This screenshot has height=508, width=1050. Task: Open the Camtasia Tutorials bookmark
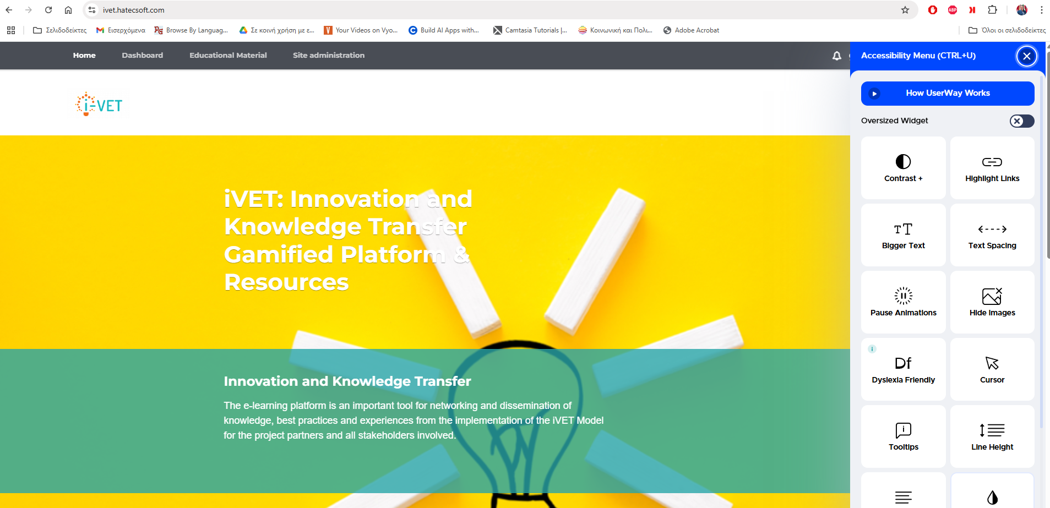pos(530,30)
